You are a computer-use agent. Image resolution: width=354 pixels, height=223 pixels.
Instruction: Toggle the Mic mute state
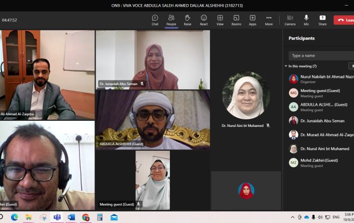pos(306,20)
